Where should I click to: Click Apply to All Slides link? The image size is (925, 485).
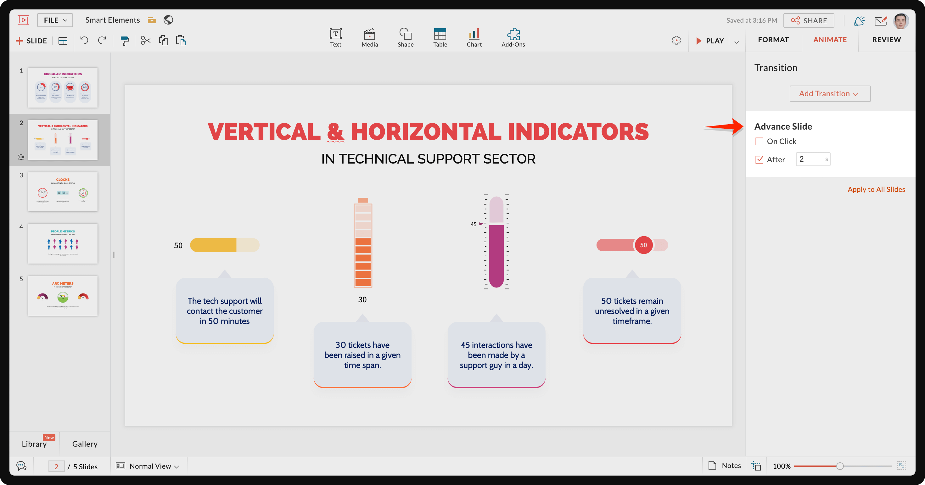point(876,189)
